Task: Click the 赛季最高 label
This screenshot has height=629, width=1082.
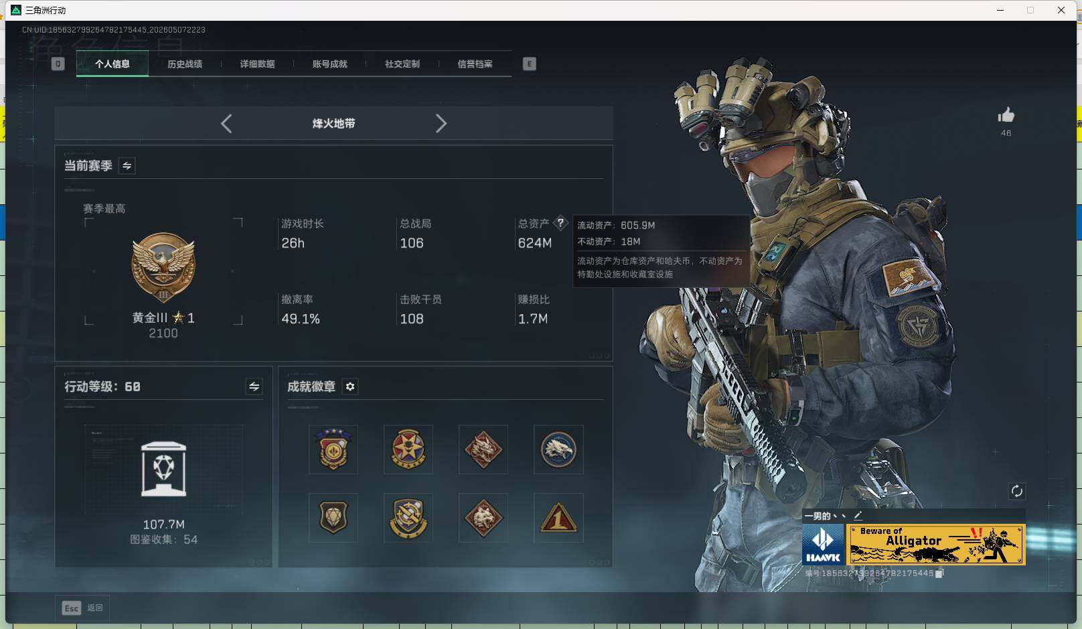Action: coord(104,208)
